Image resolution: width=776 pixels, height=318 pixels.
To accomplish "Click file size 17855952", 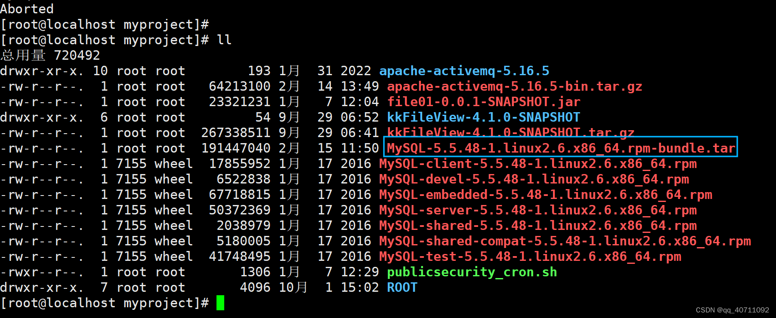I will tap(240, 164).
